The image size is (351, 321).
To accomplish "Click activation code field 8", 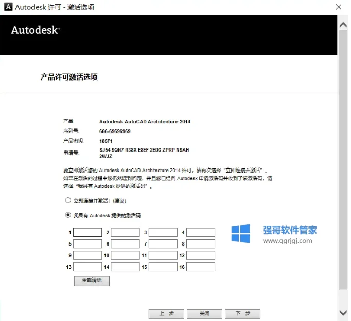I will 201,244.
